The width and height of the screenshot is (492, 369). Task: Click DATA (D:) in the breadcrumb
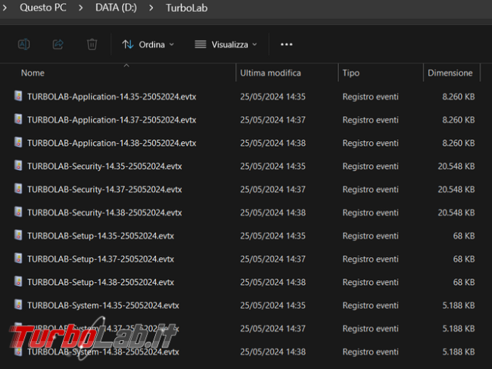click(116, 8)
